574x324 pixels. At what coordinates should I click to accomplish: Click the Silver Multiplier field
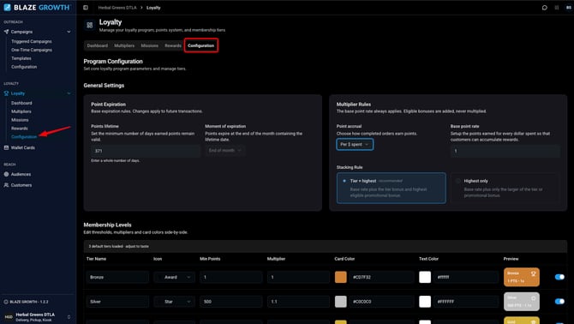click(298, 302)
